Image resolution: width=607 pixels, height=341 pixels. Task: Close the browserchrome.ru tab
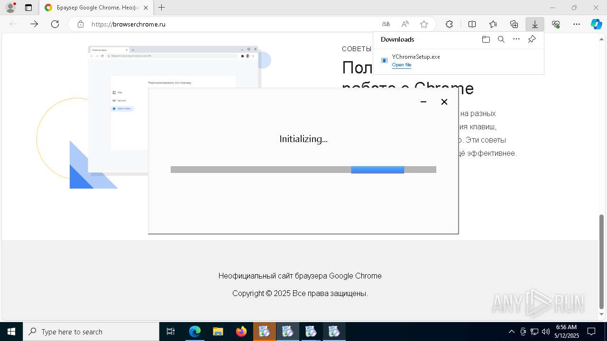(146, 8)
